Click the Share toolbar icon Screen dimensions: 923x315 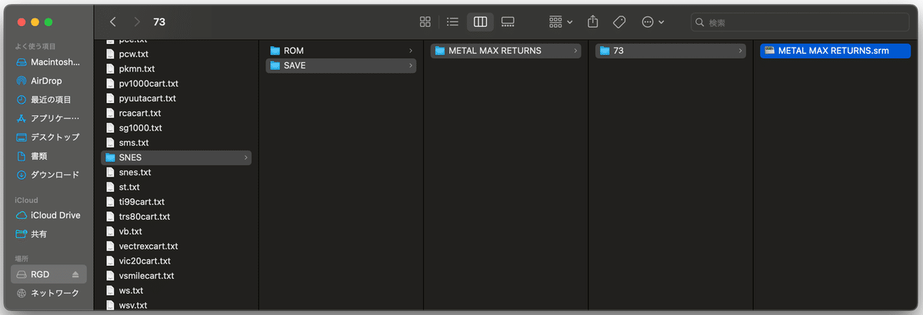coord(592,22)
